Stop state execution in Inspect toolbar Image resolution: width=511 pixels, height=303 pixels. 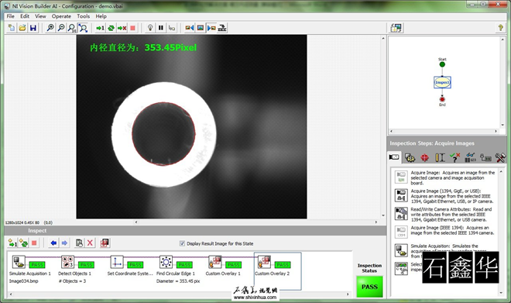[x=34, y=243]
